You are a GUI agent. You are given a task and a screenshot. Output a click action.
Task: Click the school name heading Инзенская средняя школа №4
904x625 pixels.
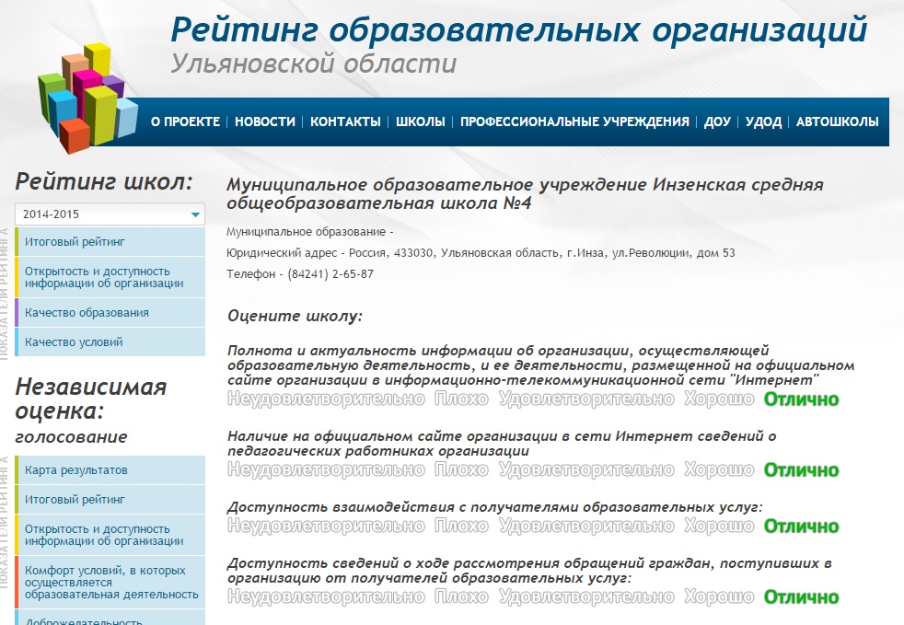[525, 193]
